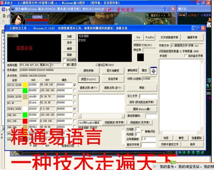Click the 解除绑定 button
The width and height of the screenshot is (214, 170).
(133, 71)
